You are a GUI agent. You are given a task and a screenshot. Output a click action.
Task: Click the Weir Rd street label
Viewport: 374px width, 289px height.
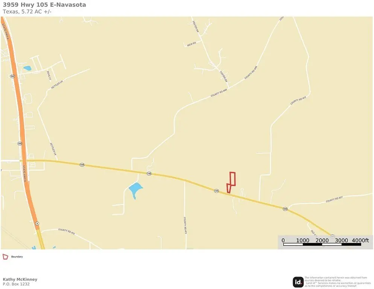coord(191,44)
